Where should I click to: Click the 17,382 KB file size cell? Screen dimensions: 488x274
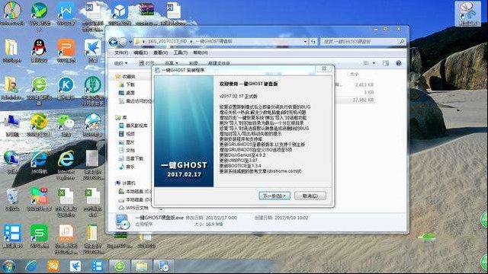363,100
